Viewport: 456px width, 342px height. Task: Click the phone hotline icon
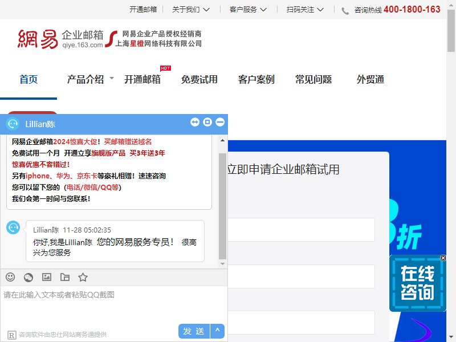pos(345,11)
